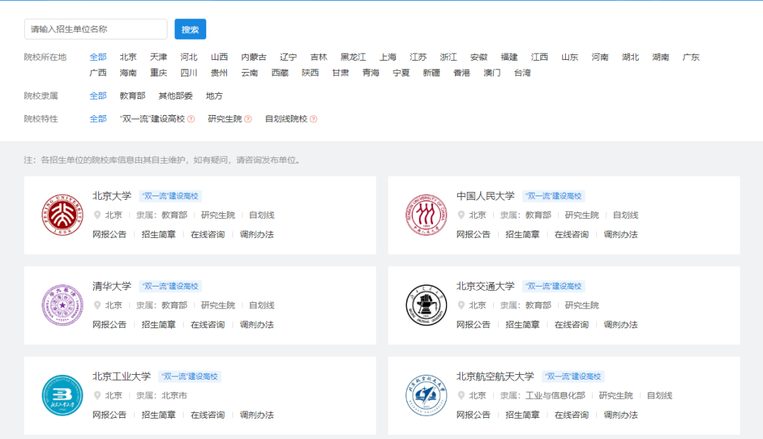763x439 pixels.
Task: Show help icon beside 研究生院 filter
Action: [x=248, y=119]
